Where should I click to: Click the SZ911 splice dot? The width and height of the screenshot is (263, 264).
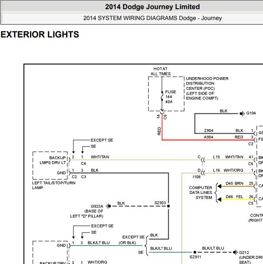tap(195, 252)
